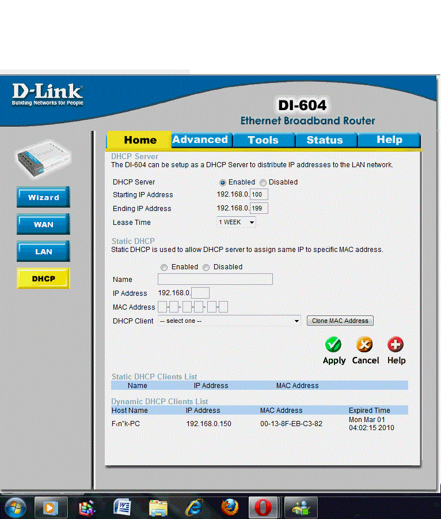Click host name F‹n"k-PC
441x519 pixels.
coord(126,424)
